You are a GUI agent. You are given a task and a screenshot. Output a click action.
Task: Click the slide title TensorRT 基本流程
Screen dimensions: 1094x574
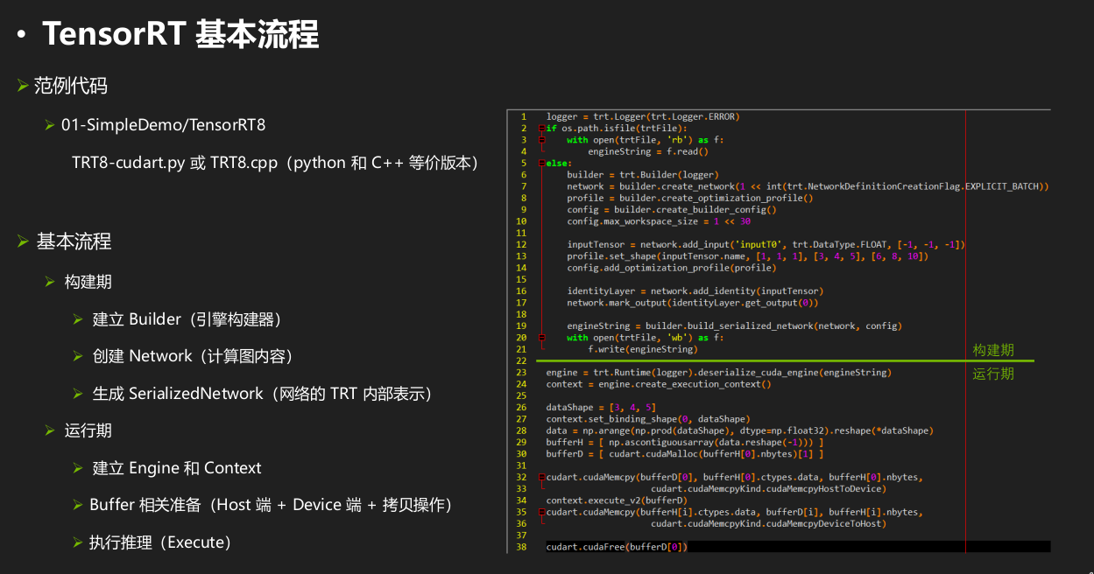180,35
